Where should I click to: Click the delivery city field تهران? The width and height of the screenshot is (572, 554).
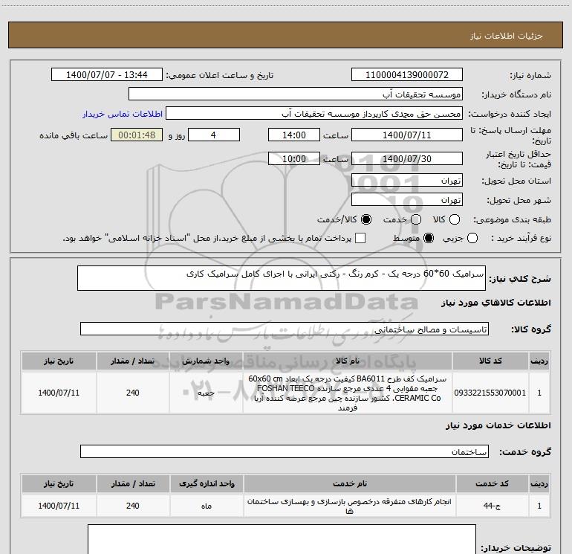click(x=407, y=200)
